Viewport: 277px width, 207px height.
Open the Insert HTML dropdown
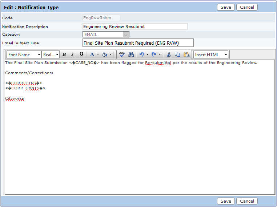(211, 54)
